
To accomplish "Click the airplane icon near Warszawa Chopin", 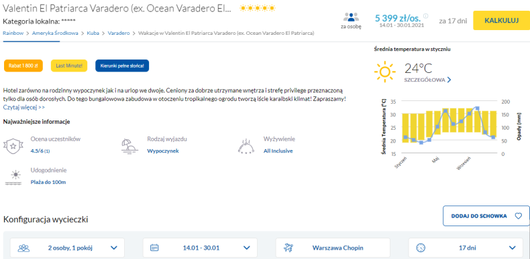I will [288, 248].
